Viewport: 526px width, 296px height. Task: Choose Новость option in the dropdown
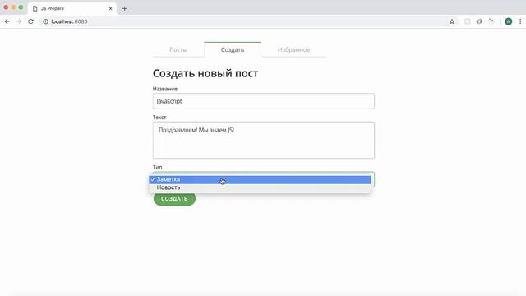(260, 187)
